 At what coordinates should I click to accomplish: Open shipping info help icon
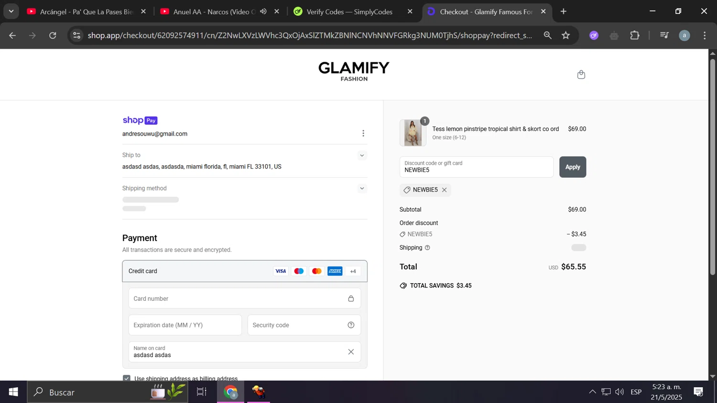coord(427,248)
